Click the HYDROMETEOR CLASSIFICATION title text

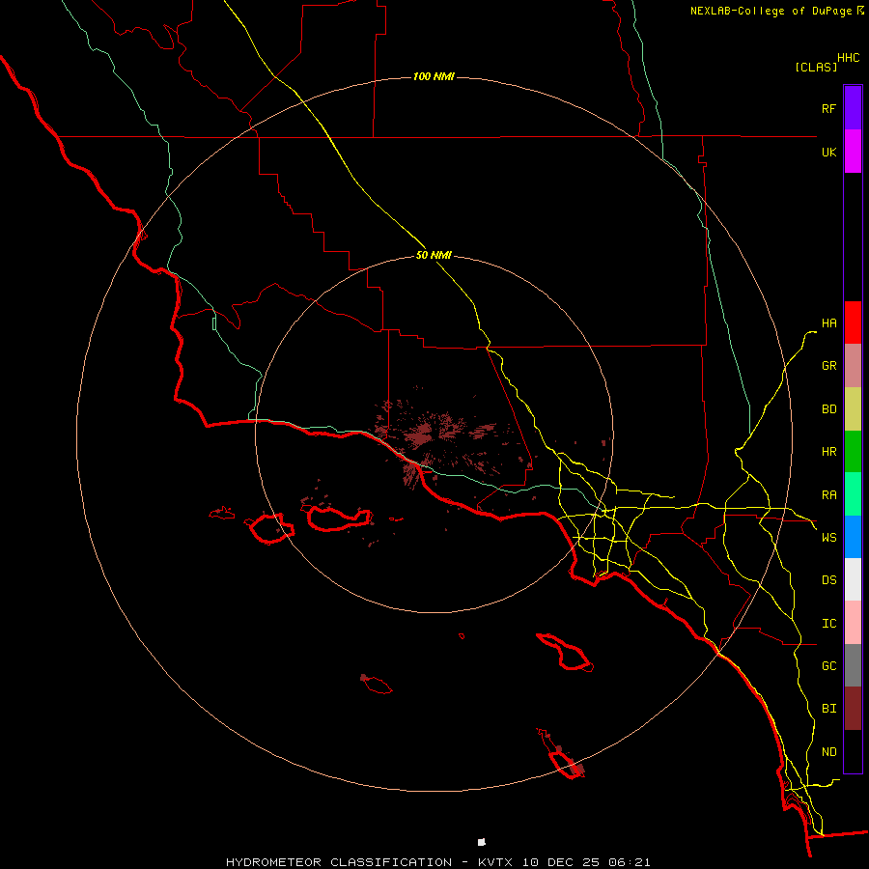pyautogui.click(x=339, y=862)
